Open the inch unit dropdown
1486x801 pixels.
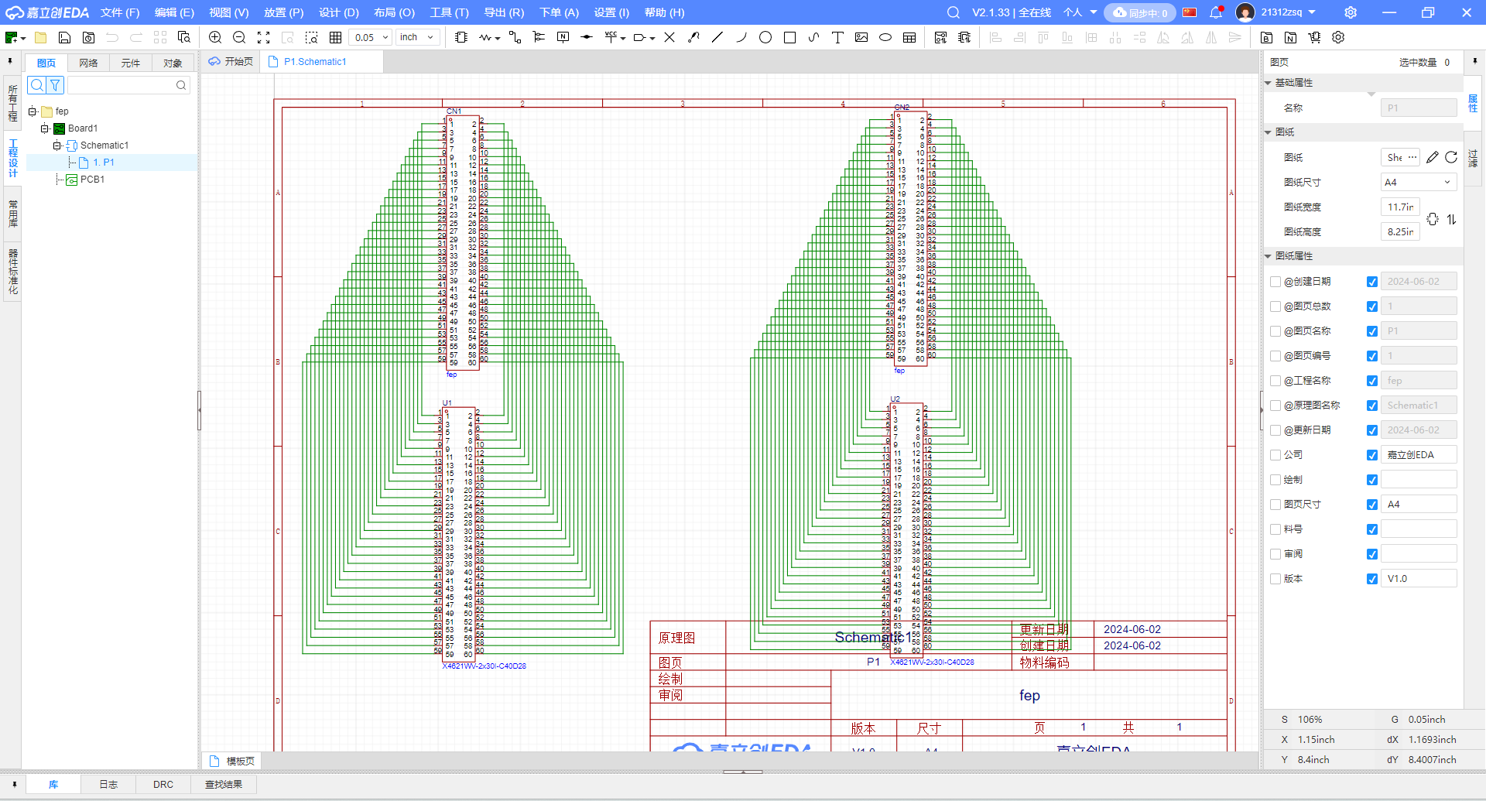pos(418,37)
